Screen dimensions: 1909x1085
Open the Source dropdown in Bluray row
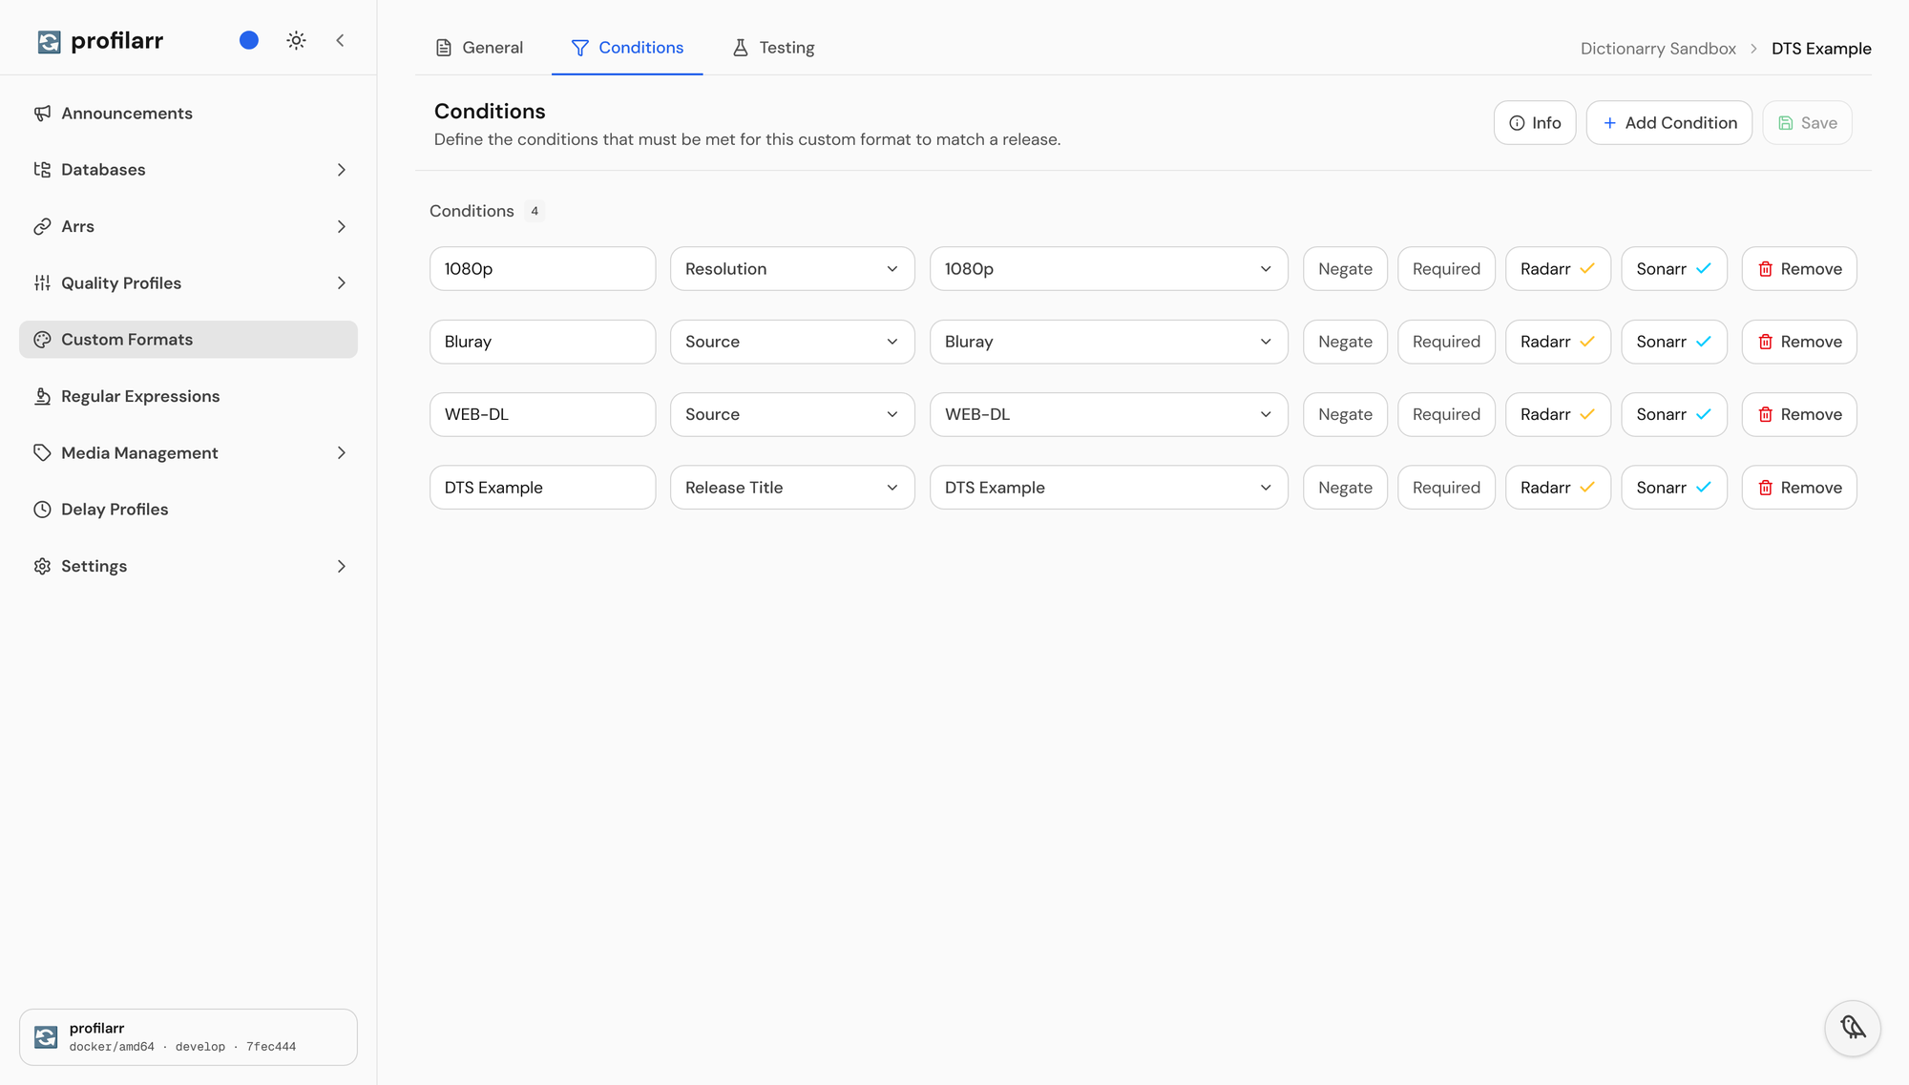coord(792,342)
